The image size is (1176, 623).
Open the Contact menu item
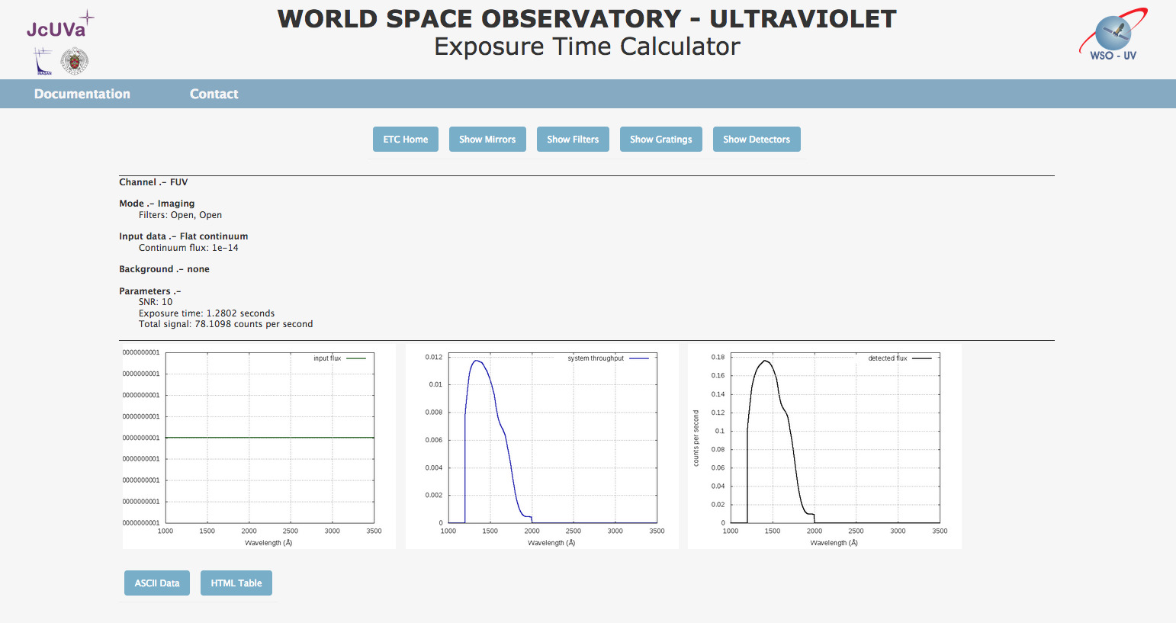pos(214,94)
